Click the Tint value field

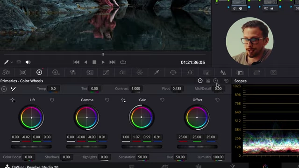[94, 89]
